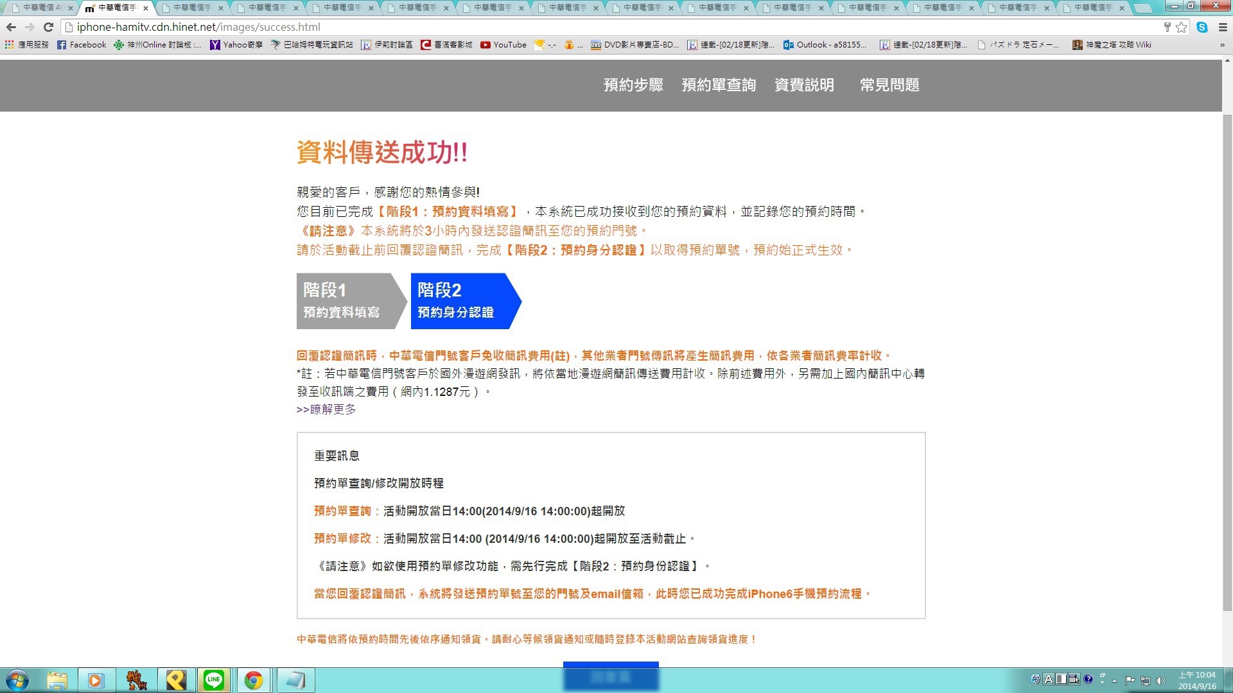This screenshot has height=693, width=1233.
Task: Open the Yahoo奇摩 bookmark
Action: (236, 45)
